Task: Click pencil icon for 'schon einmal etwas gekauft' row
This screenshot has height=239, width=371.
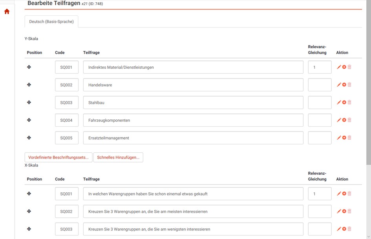Action: pos(339,194)
